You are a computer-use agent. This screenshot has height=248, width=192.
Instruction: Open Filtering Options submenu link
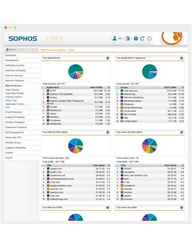[x=14, y=97]
